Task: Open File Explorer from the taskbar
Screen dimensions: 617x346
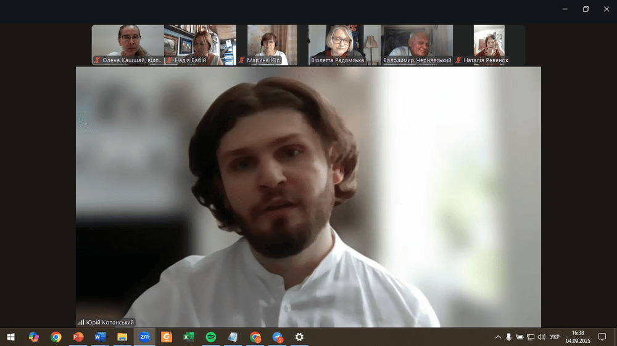Action: 122,337
